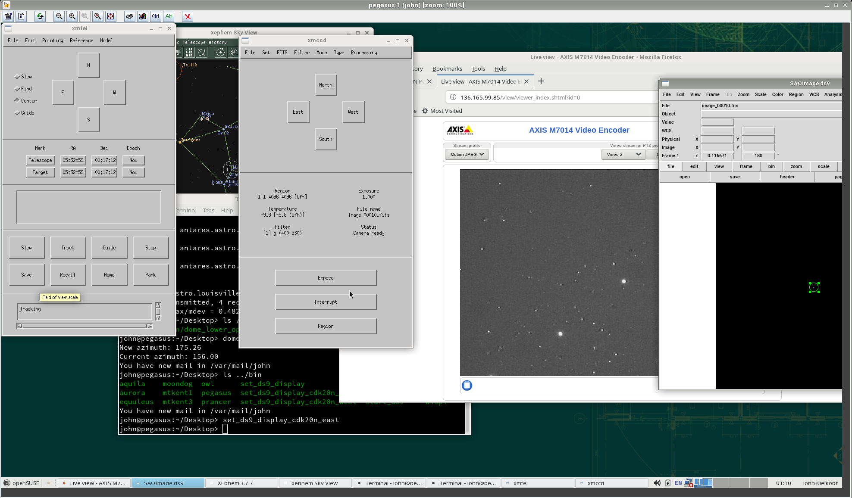
Task: Click the VNC refresh screen icon
Action: tap(40, 16)
